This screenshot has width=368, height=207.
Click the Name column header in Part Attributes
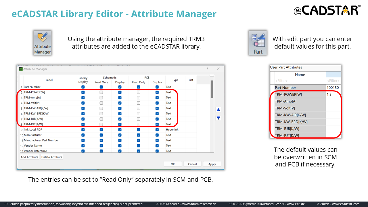pos(300,75)
